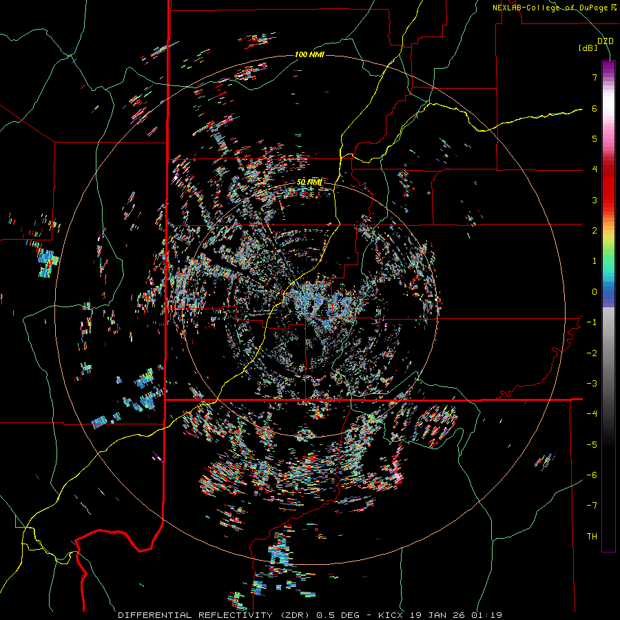This screenshot has width=620, height=620.
Task: Click the -3 dB label on the scale
Action: pos(592,384)
